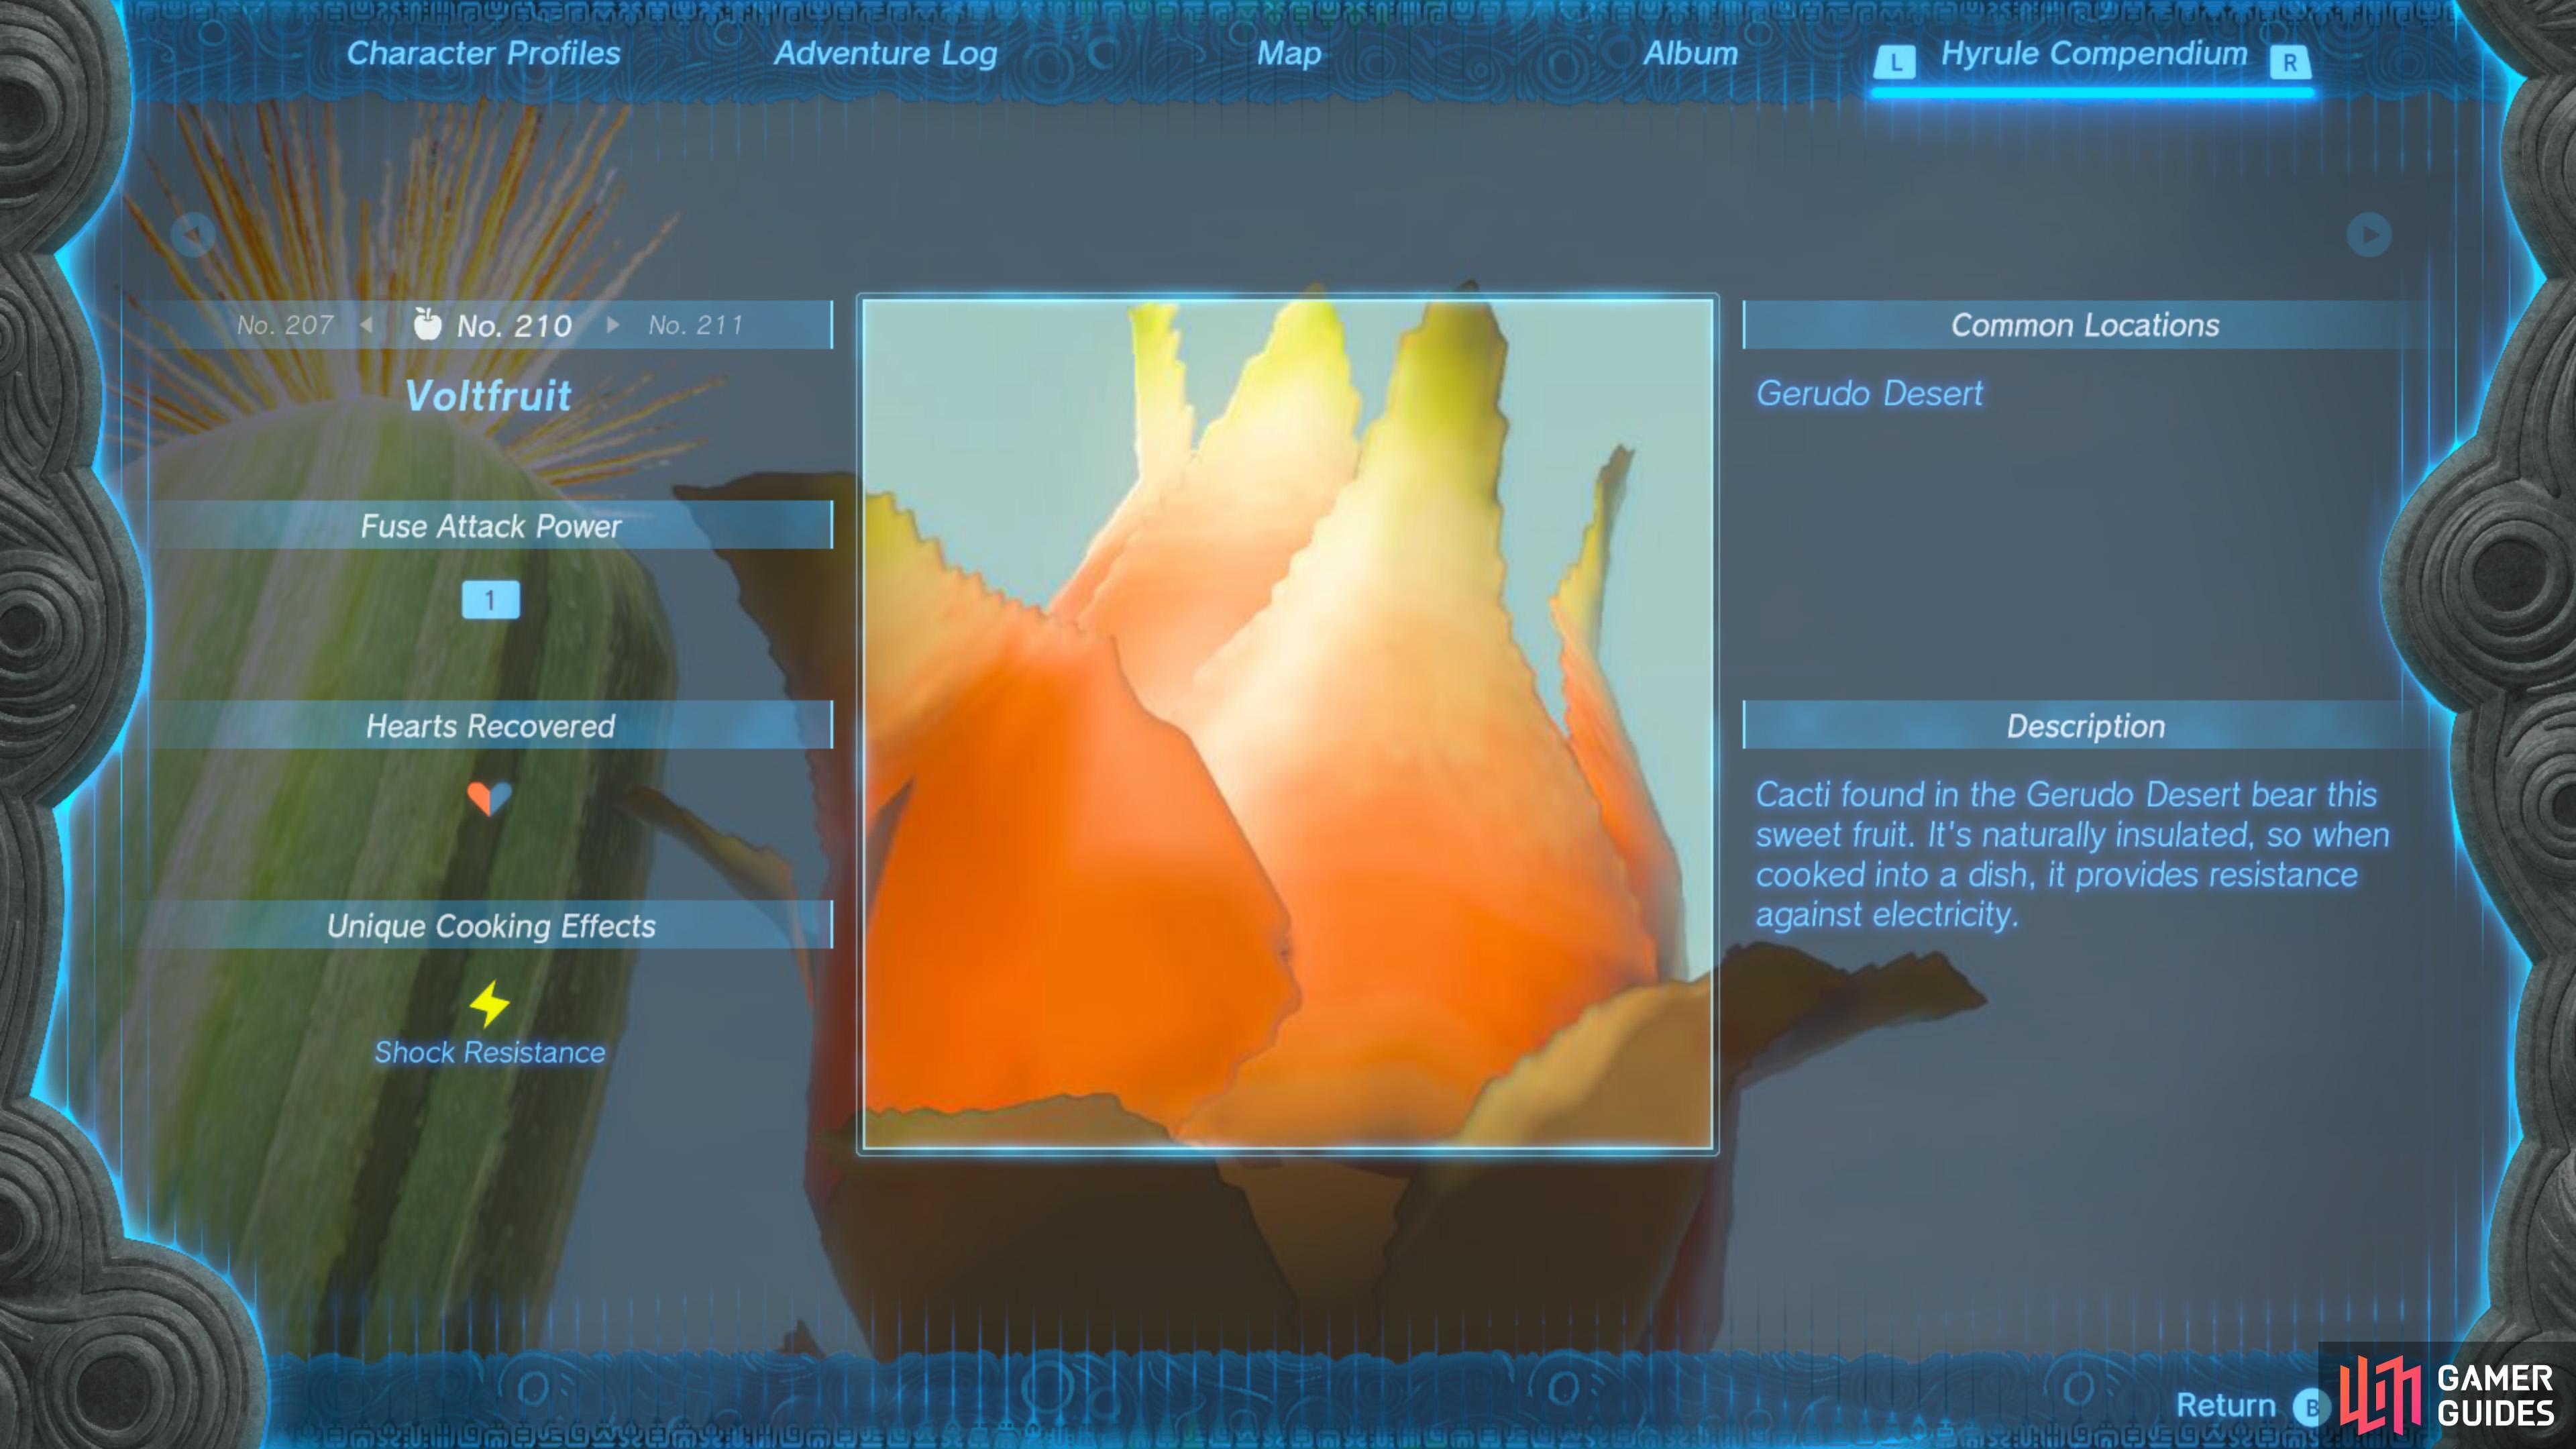Viewport: 2576px width, 1449px height.
Task: Click the L shoulder button icon
Action: tap(1895, 62)
